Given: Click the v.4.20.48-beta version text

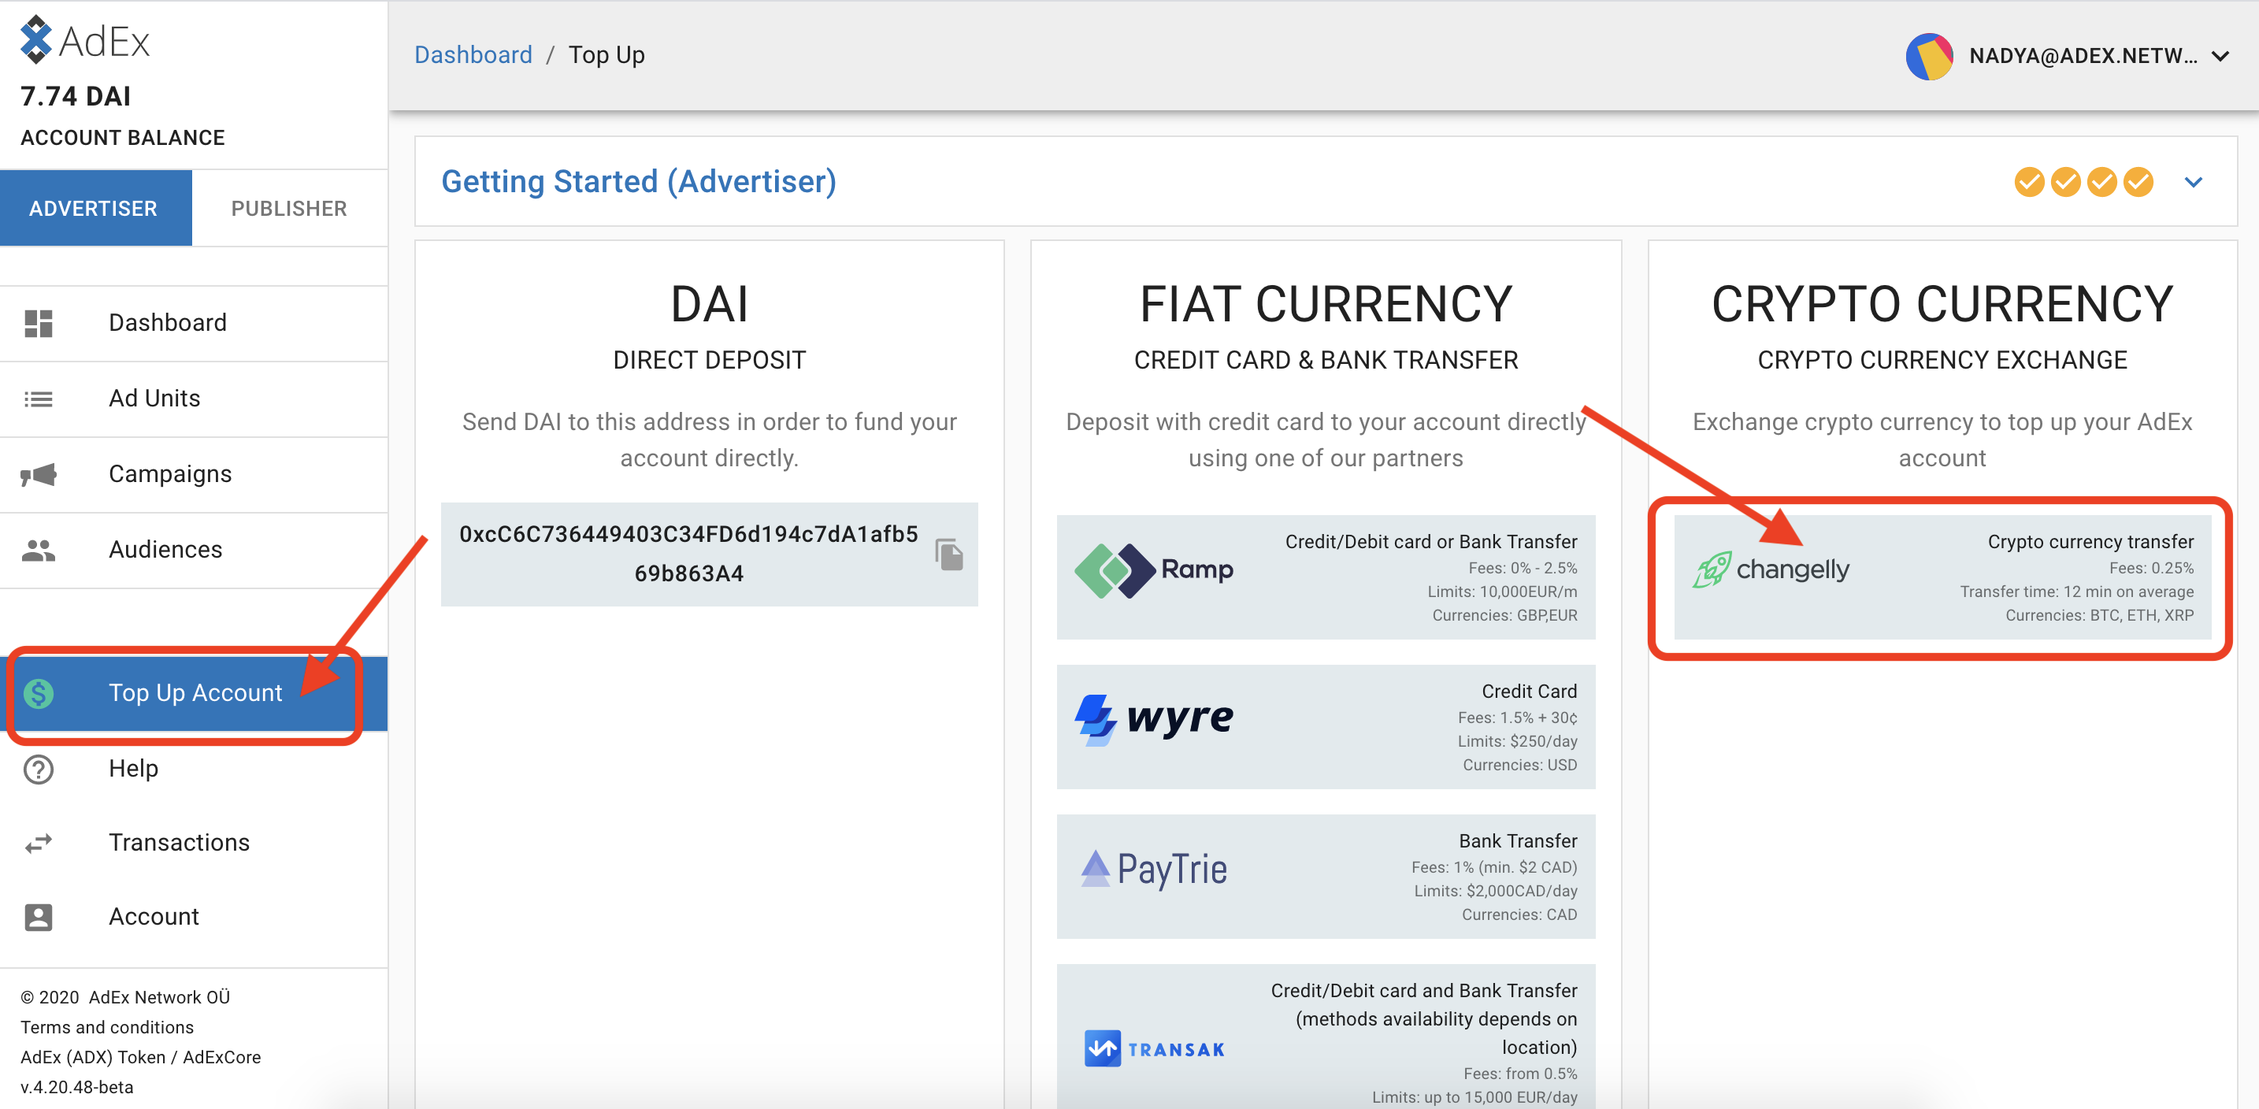Looking at the screenshot, I should tap(77, 1087).
